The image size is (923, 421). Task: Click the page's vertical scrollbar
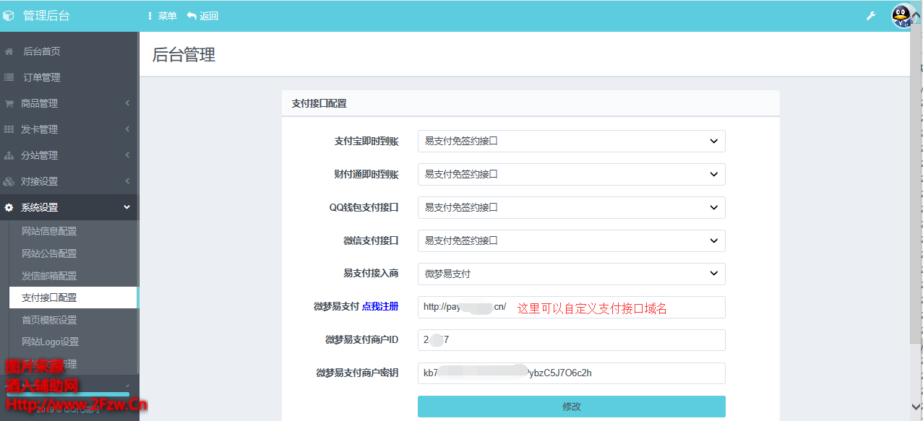coord(916,217)
